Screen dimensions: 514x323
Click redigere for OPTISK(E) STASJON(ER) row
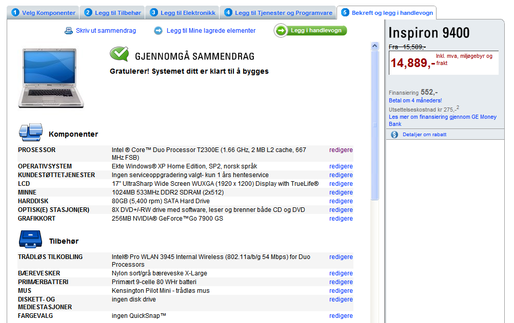tap(341, 210)
